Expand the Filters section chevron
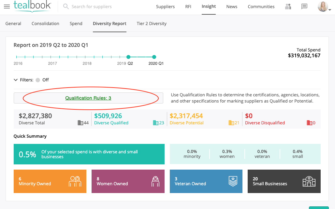Screen dimensions: 335x209 click(16, 80)
